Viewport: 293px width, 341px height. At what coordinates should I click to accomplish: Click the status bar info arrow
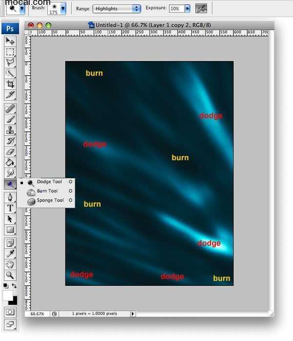[x=133, y=314]
